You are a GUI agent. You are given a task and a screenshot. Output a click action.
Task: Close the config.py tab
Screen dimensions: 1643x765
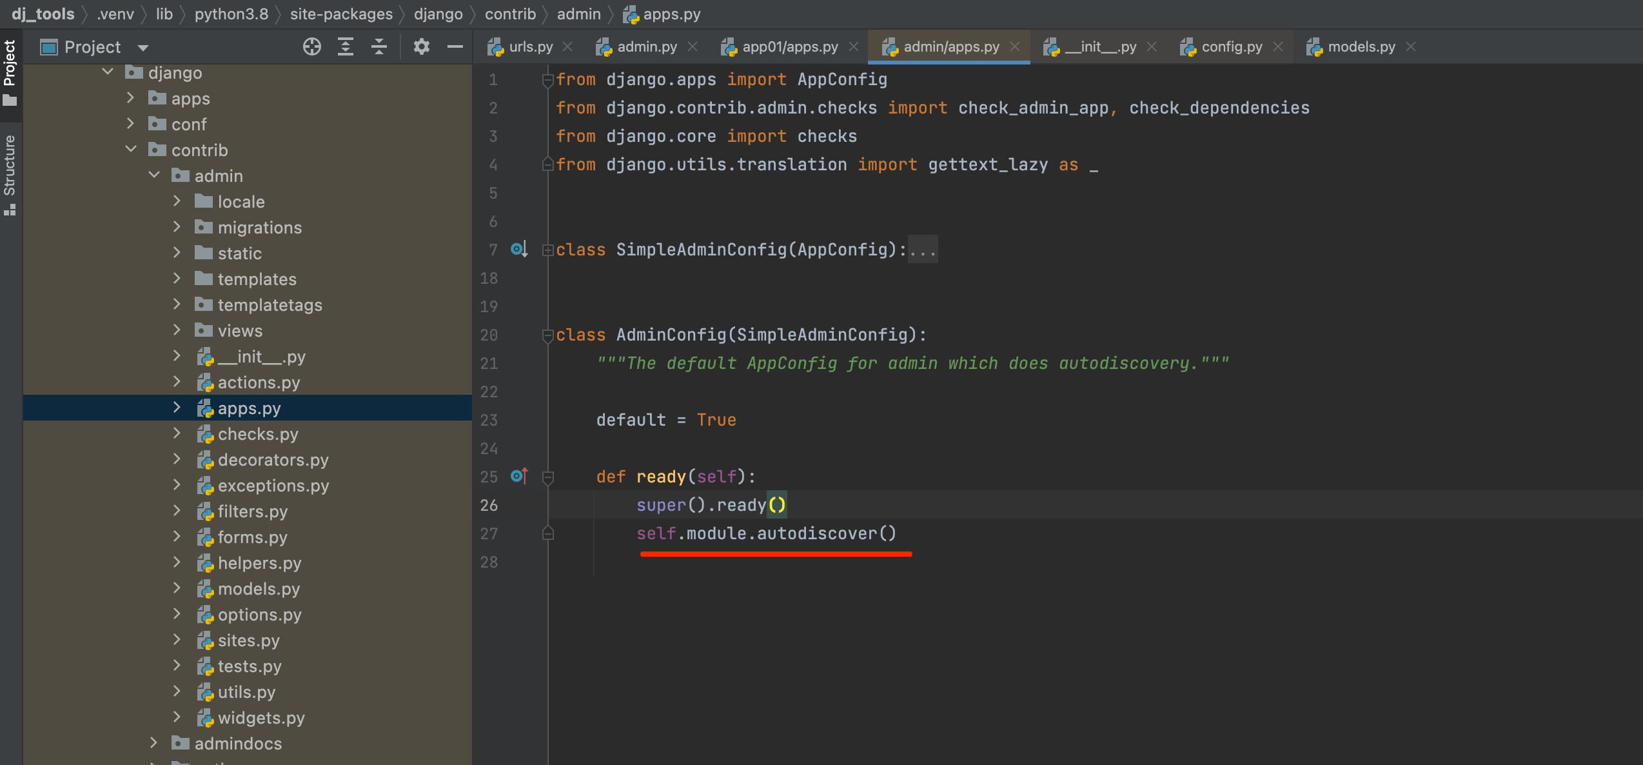click(x=1279, y=46)
